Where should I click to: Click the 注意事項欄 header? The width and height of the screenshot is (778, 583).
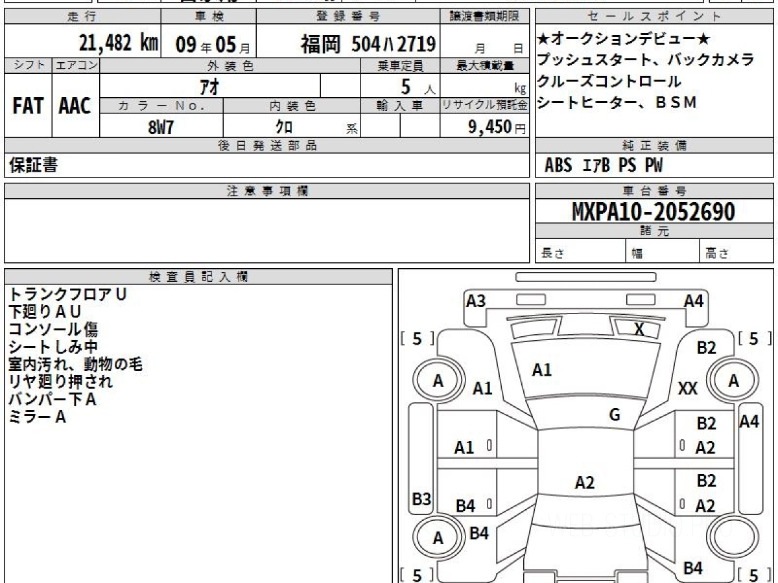267,191
